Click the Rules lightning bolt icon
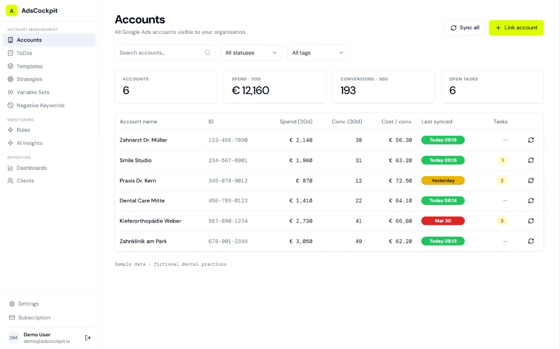 (x=10, y=130)
